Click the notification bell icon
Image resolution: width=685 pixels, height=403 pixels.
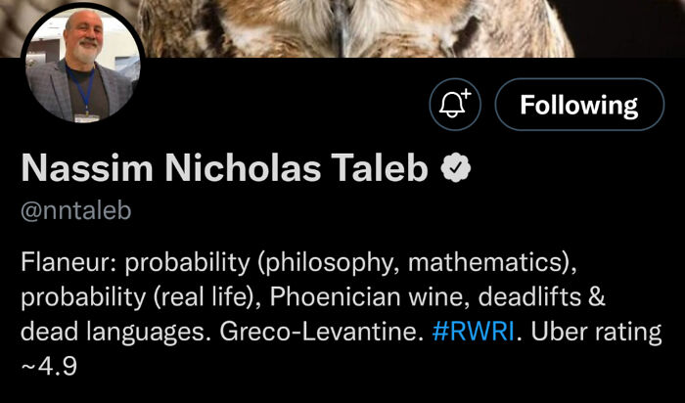coord(452,105)
